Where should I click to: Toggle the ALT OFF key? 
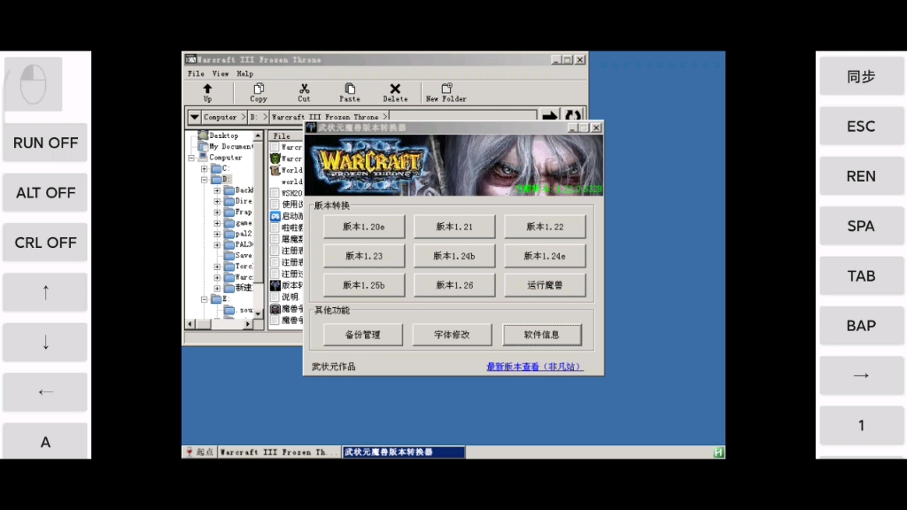(x=45, y=192)
